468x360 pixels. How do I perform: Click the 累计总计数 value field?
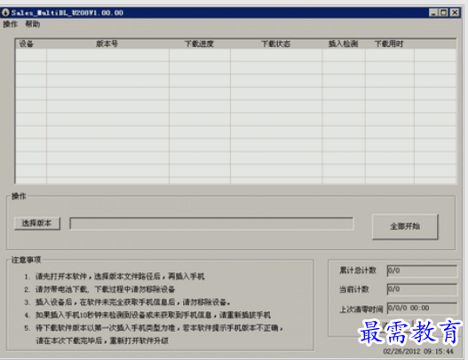(422, 270)
